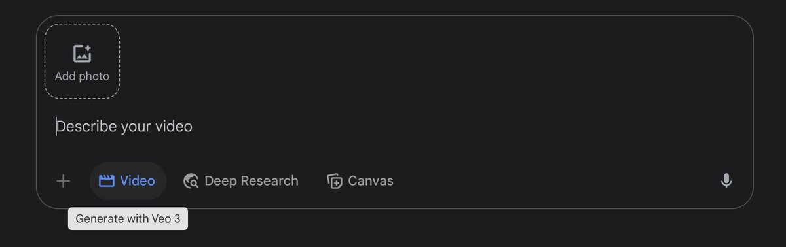Click the blue Video text label
Viewport: 786px width, 247px height.
138,181
